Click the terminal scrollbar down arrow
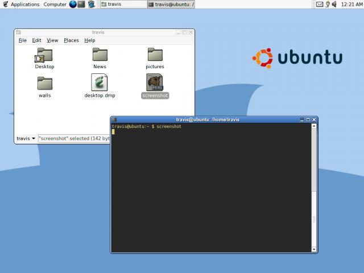364x273 pixels. (314, 250)
